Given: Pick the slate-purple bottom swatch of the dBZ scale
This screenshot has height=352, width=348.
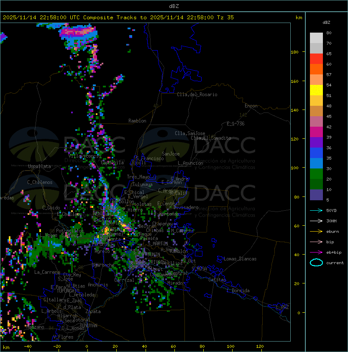Looking at the screenshot, I should [x=316, y=195].
